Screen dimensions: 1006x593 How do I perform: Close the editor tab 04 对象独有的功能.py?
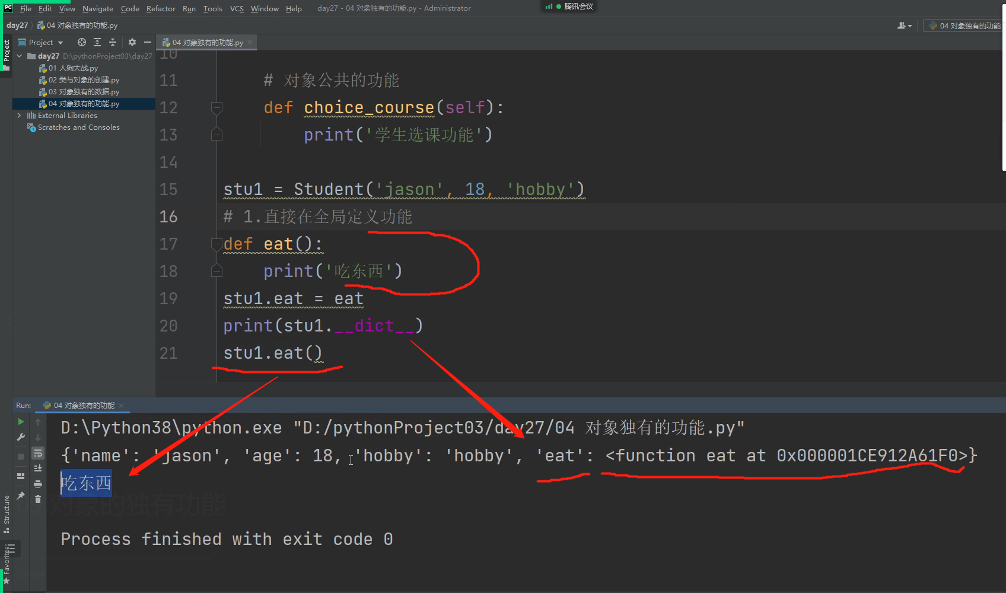[x=250, y=43]
